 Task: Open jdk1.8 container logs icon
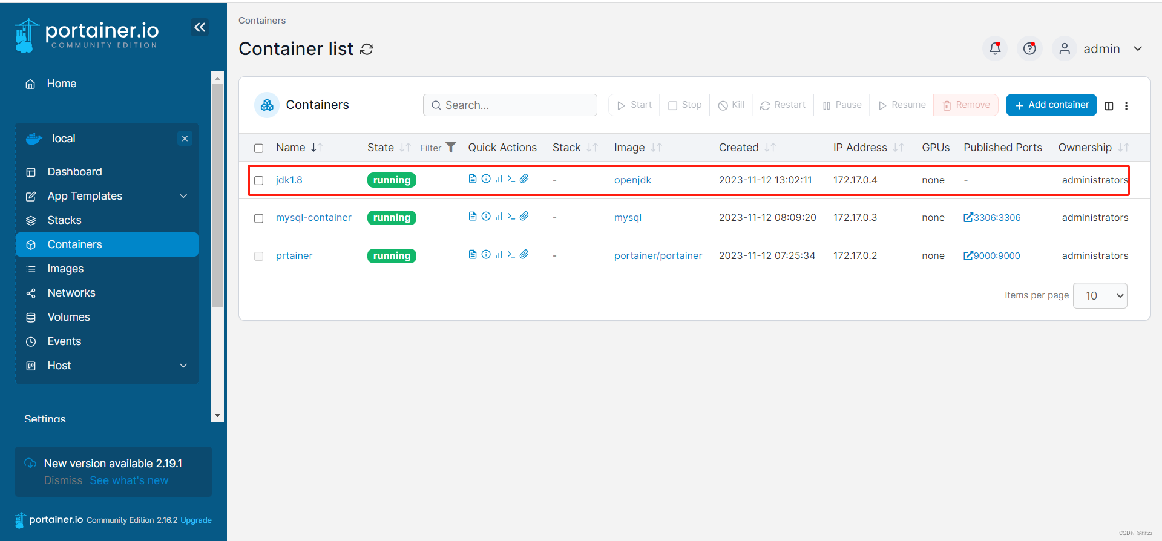click(473, 179)
